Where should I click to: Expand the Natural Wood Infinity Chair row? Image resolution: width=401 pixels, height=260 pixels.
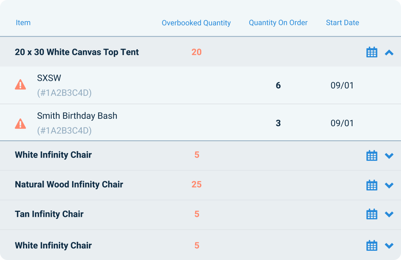[x=389, y=185]
